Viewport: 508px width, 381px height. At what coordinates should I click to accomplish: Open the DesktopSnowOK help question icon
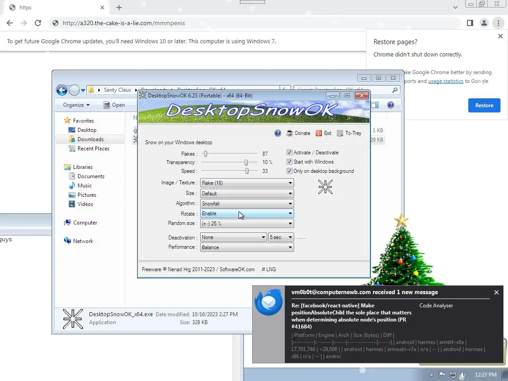(278, 133)
